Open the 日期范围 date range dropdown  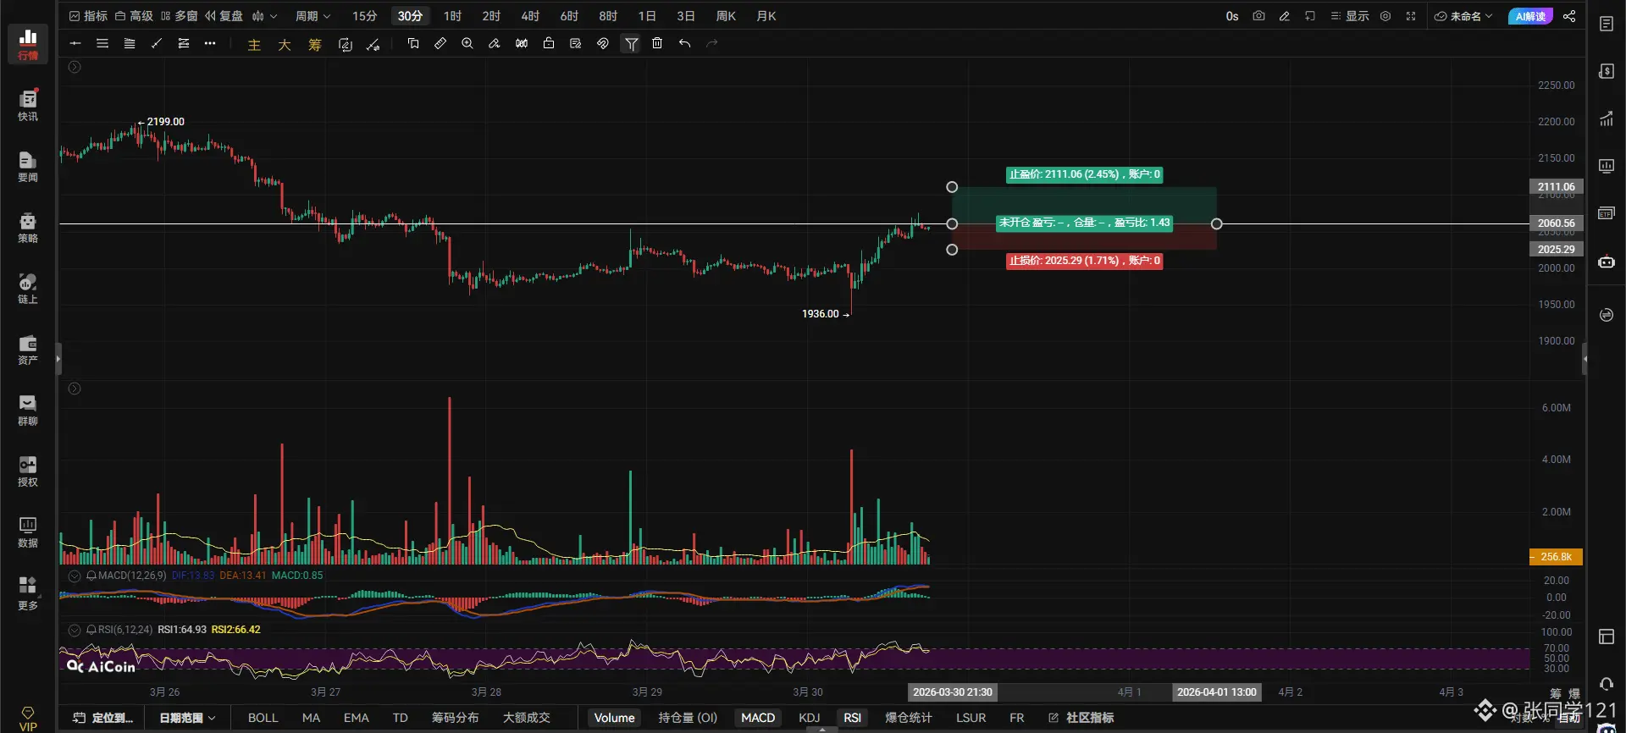(x=187, y=718)
